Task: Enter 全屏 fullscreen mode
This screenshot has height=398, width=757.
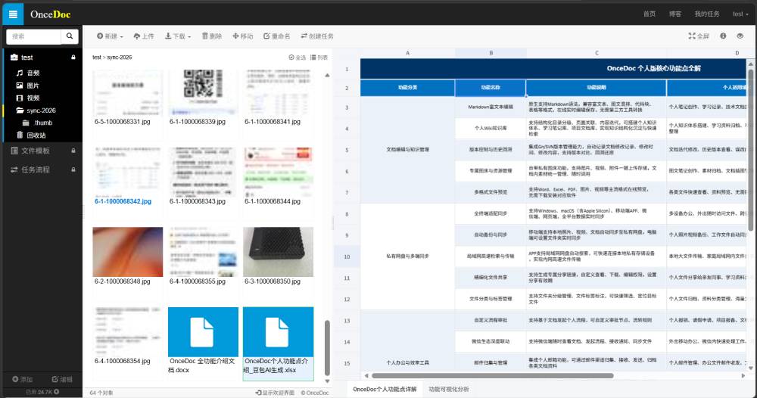Action: point(699,36)
